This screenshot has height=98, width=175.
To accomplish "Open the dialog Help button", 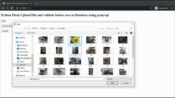I will [131, 33].
